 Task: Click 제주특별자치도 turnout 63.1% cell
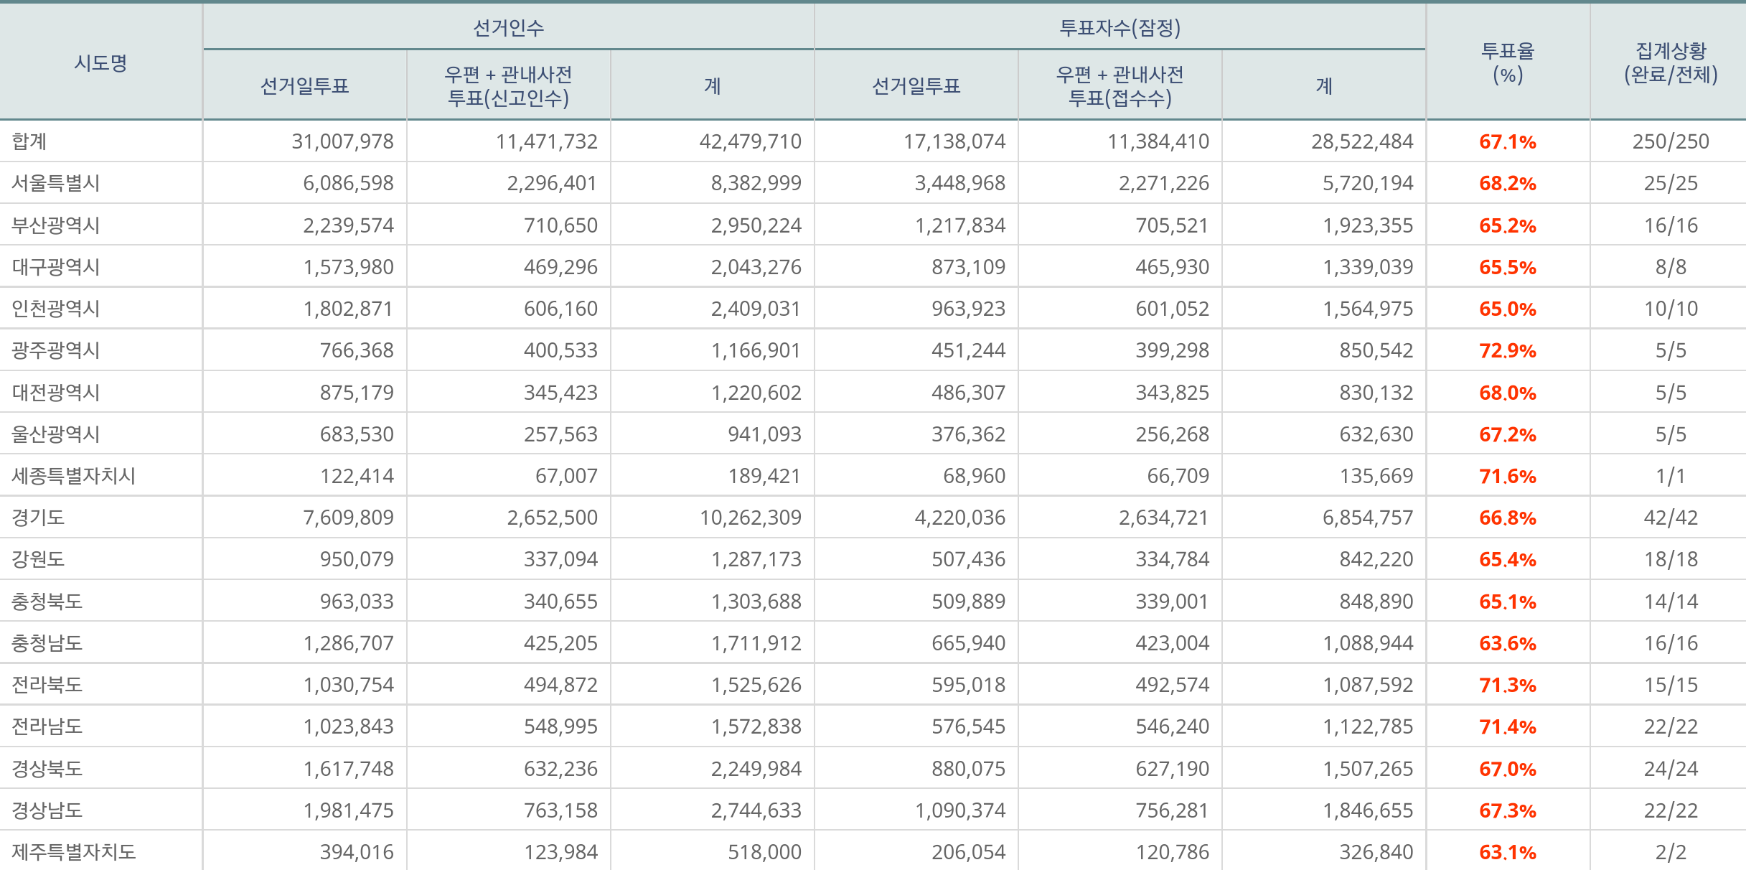point(1507,852)
